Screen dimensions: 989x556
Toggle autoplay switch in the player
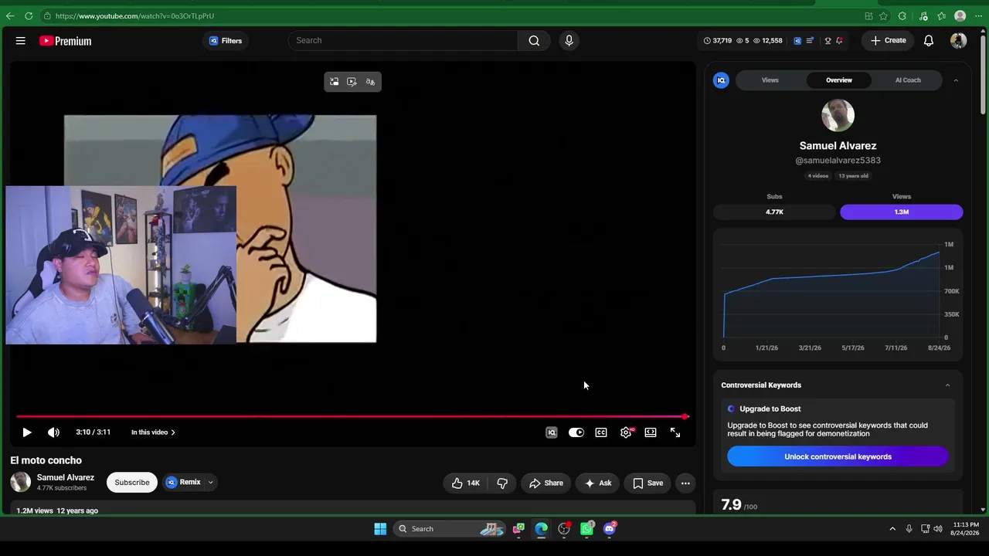coord(576,432)
